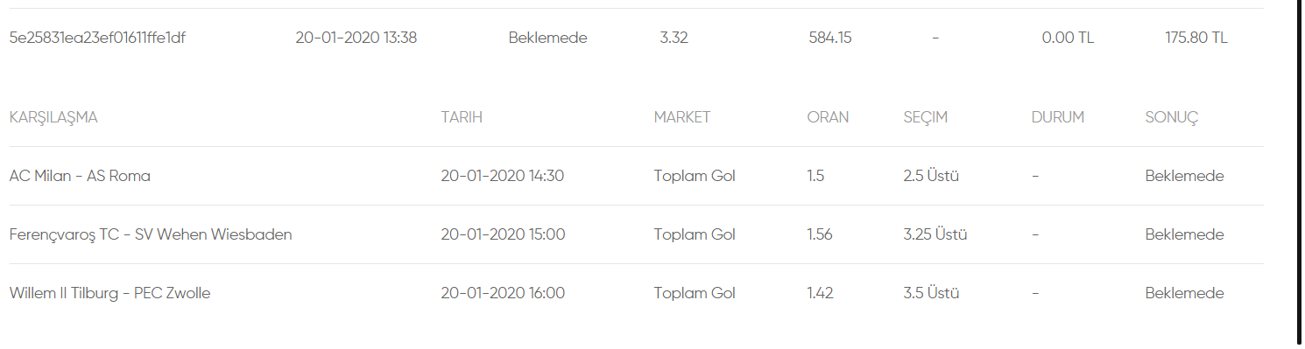Select the 2.5 Üstü selection
The width and height of the screenshot is (1305, 349).
[x=931, y=176]
